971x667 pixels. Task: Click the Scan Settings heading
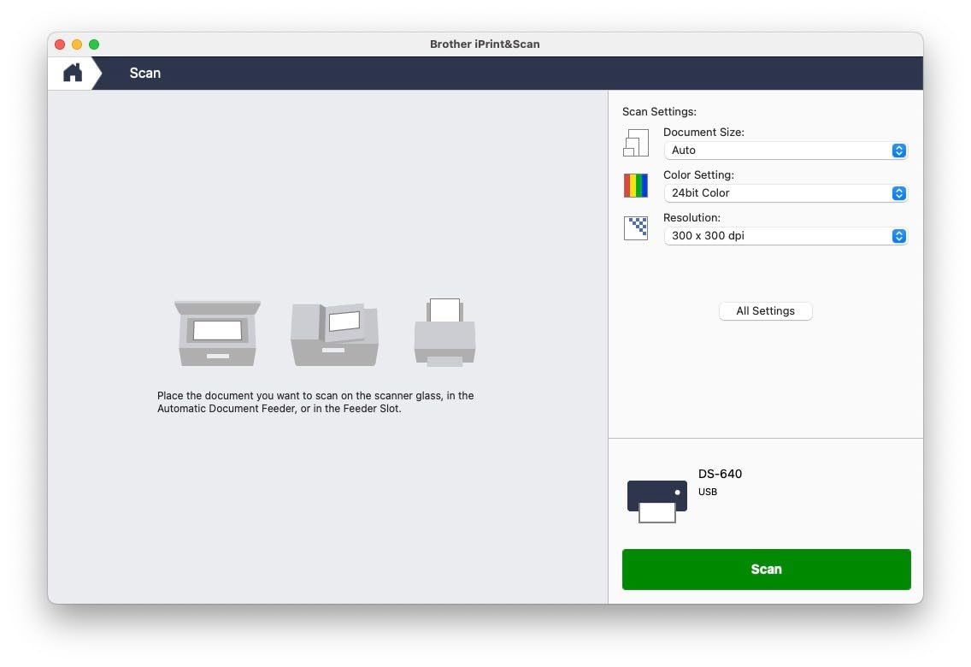coord(659,111)
